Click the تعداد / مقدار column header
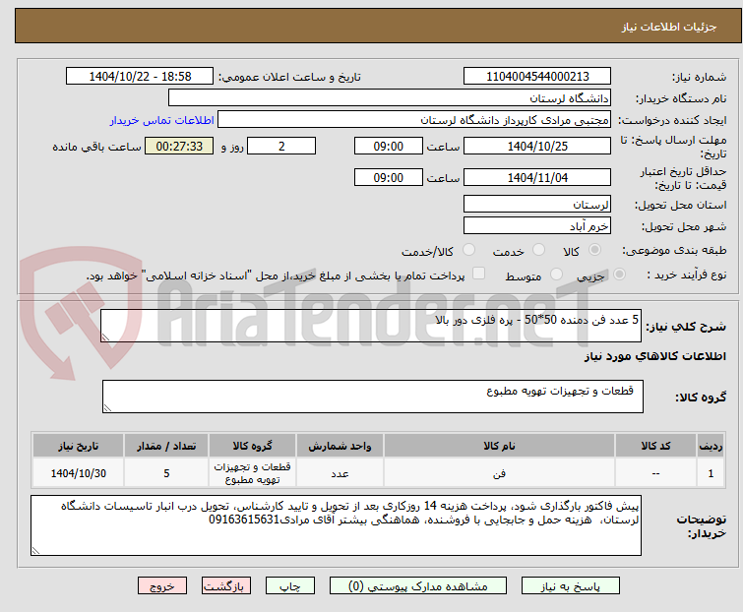743x612 pixels. 166,446
